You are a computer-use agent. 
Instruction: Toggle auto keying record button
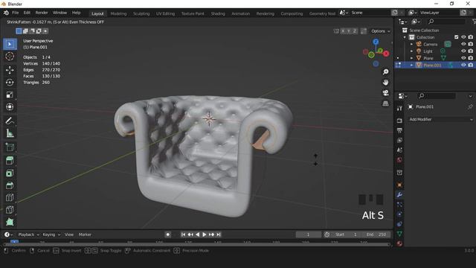[167, 234]
